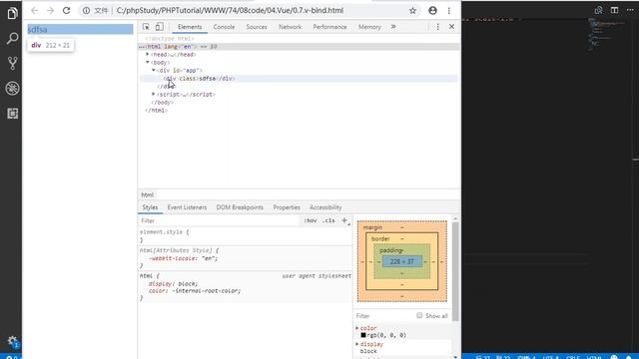Reload the browser page
The image size is (639, 359).
click(x=67, y=11)
